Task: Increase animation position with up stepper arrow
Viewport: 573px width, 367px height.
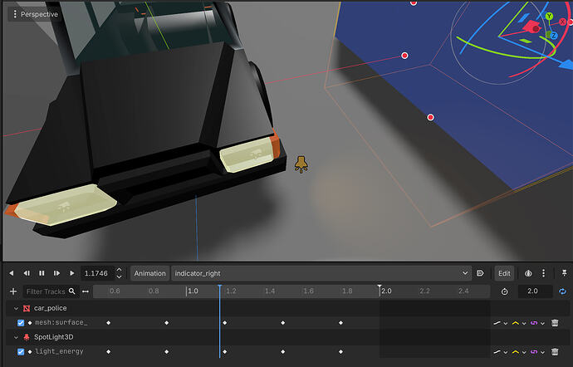Action: [x=119, y=270]
